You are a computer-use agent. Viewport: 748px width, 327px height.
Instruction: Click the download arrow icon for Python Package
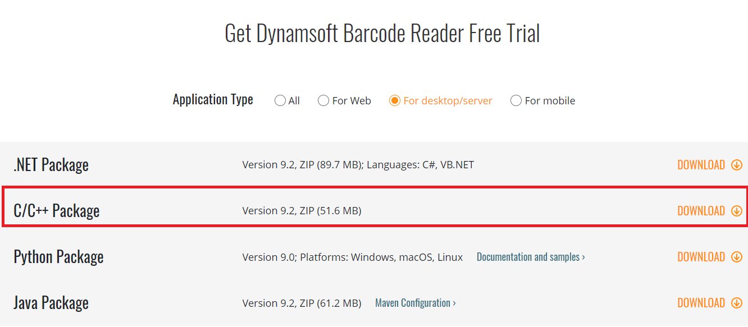[x=736, y=257]
